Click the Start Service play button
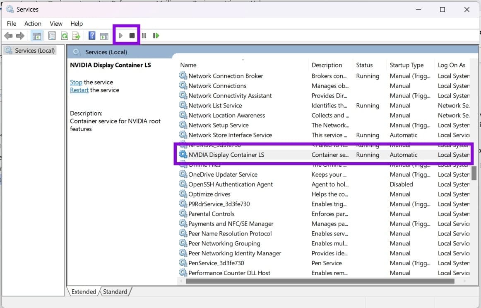The height and width of the screenshot is (308, 481). tap(120, 36)
